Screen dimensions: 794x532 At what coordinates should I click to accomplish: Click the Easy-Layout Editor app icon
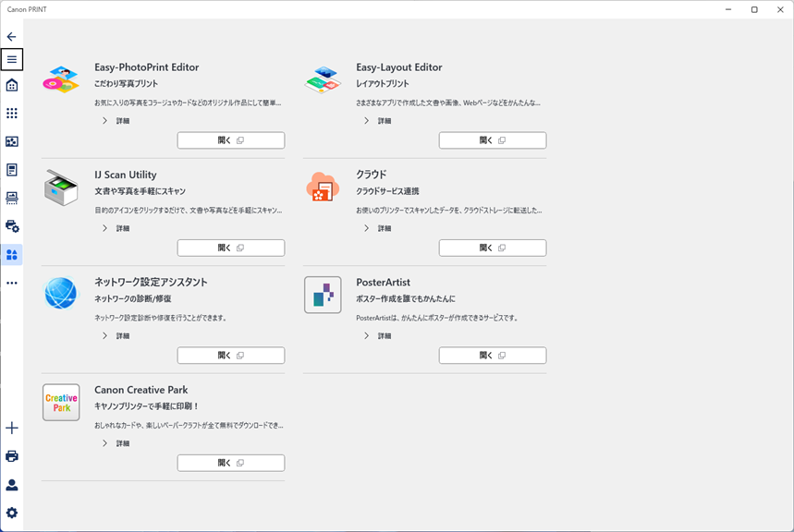[x=323, y=79]
